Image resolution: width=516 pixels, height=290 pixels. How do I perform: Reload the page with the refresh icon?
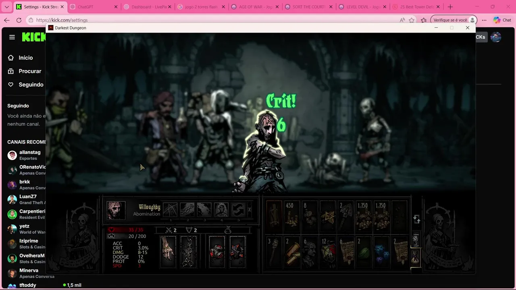coord(19,20)
